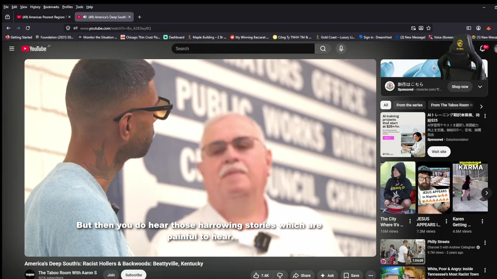Open options for 'JESUS APPEARS' short

coord(446,221)
